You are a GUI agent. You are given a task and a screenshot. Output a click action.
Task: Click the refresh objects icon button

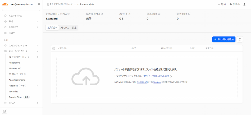coord(240,39)
